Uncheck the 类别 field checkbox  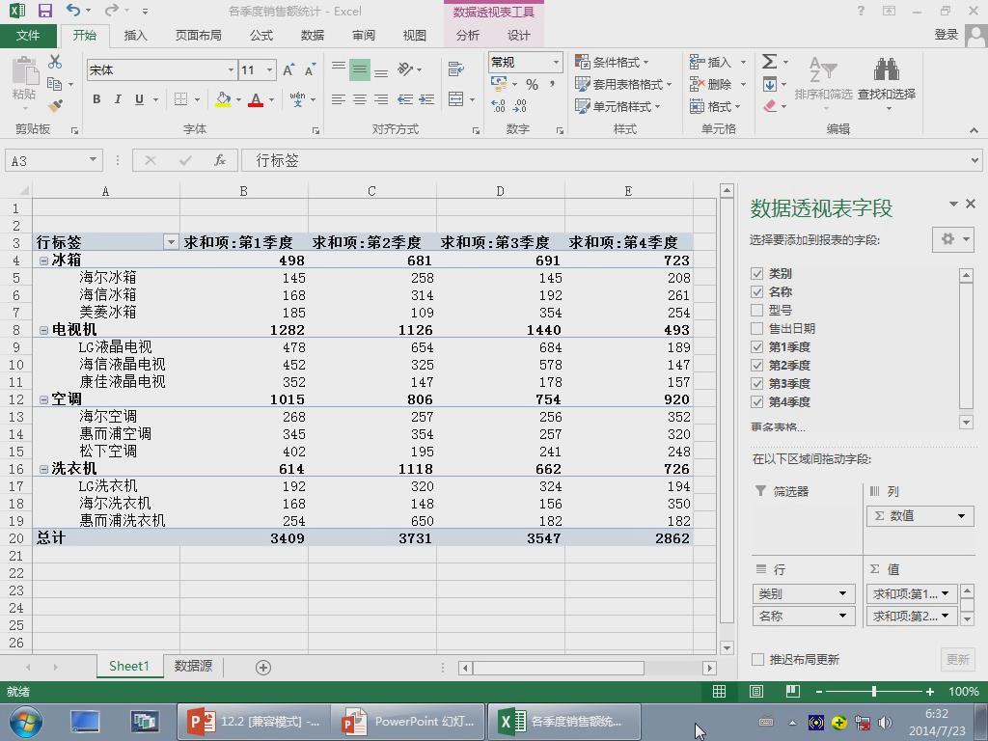pos(756,273)
